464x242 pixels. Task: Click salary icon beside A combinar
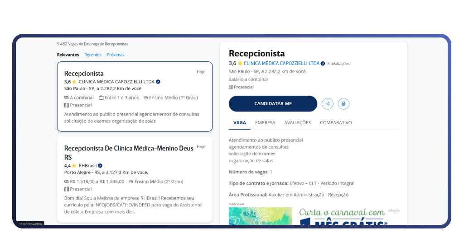[67, 98]
